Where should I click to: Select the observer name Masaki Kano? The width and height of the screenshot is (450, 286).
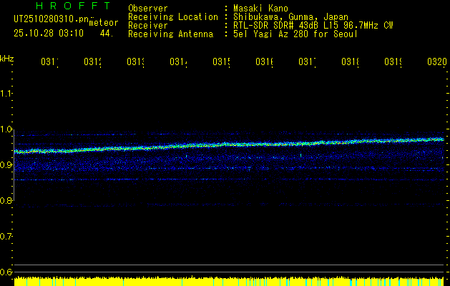[x=258, y=9]
